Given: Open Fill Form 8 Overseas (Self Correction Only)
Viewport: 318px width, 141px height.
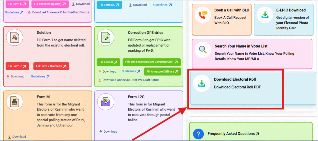Looking at the screenshot, I should coord(152,62).
